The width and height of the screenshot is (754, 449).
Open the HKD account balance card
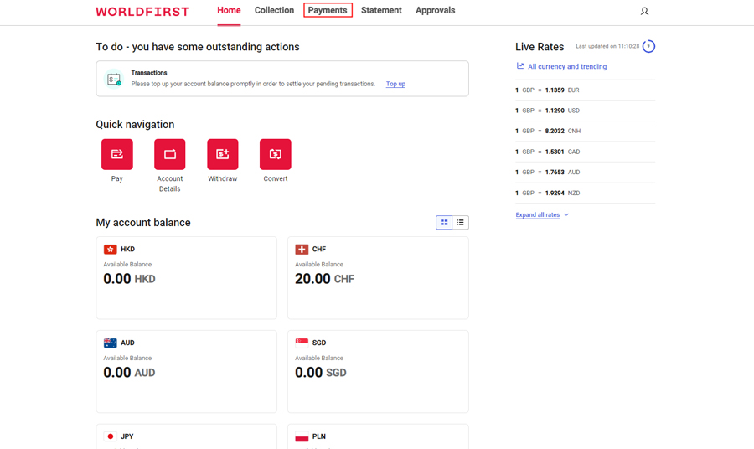click(186, 277)
